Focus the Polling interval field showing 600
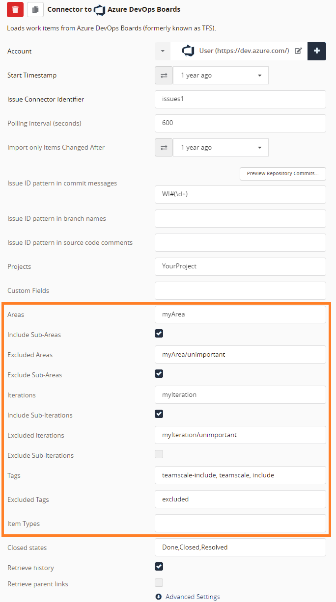This screenshot has height=602, width=336. coord(240,123)
